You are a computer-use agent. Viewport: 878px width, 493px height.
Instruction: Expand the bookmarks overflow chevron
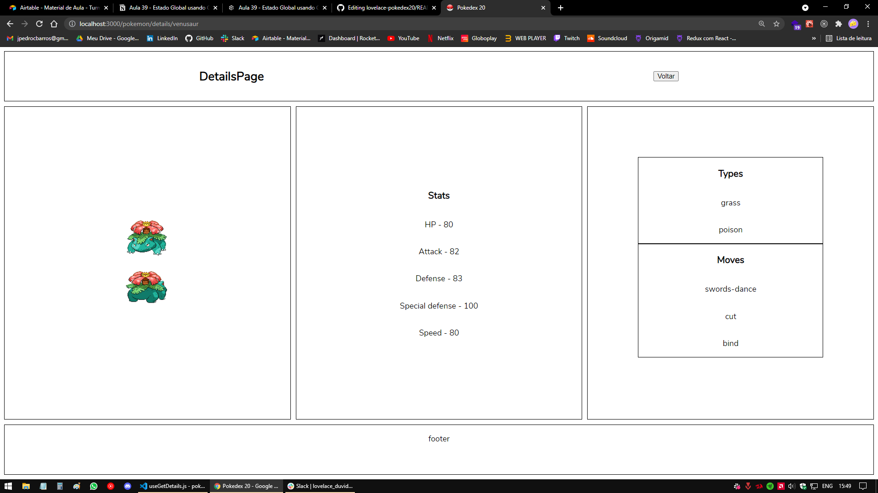814,38
